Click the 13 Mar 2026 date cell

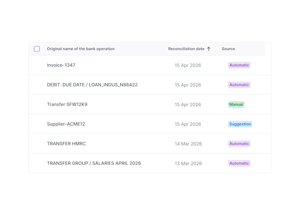coord(188,164)
